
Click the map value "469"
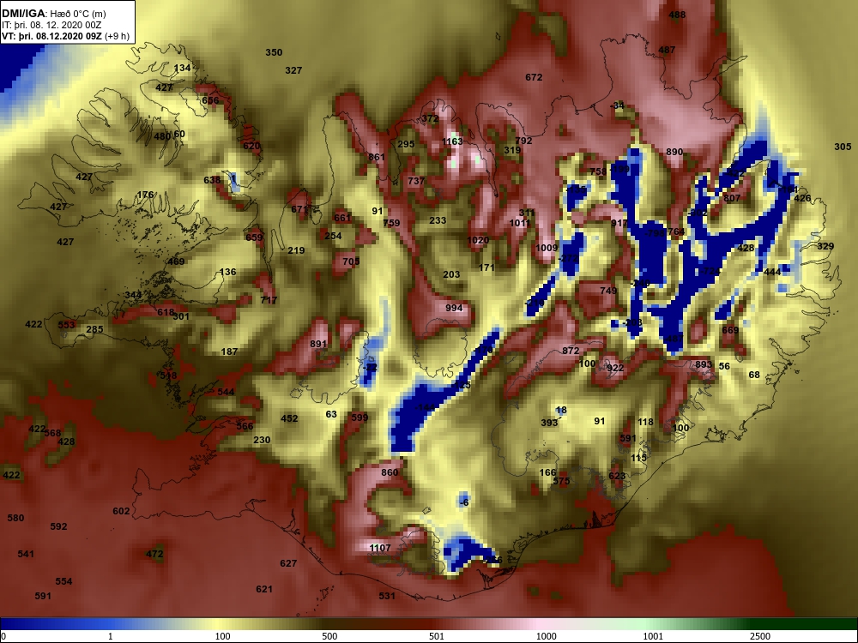click(176, 261)
